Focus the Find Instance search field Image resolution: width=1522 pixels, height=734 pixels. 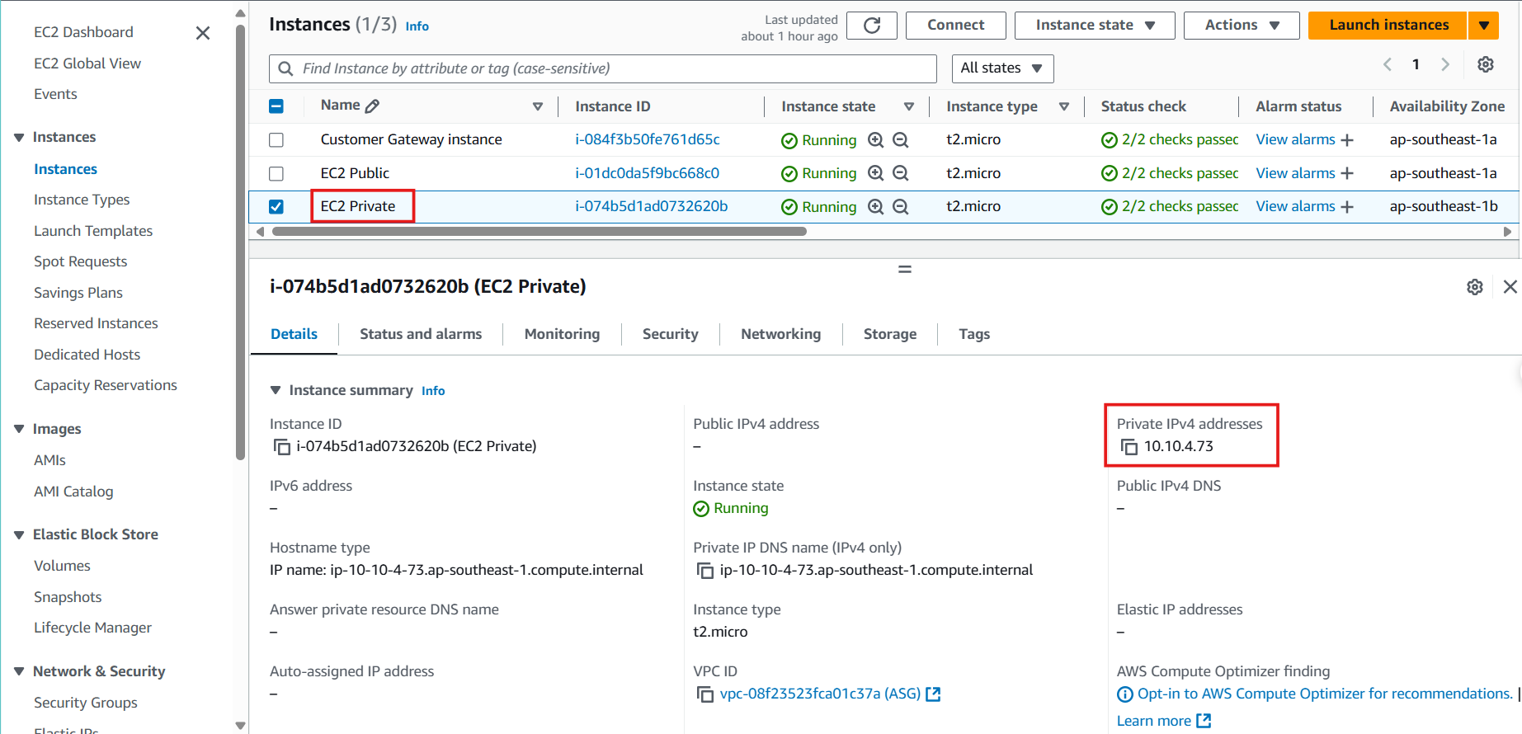point(603,68)
